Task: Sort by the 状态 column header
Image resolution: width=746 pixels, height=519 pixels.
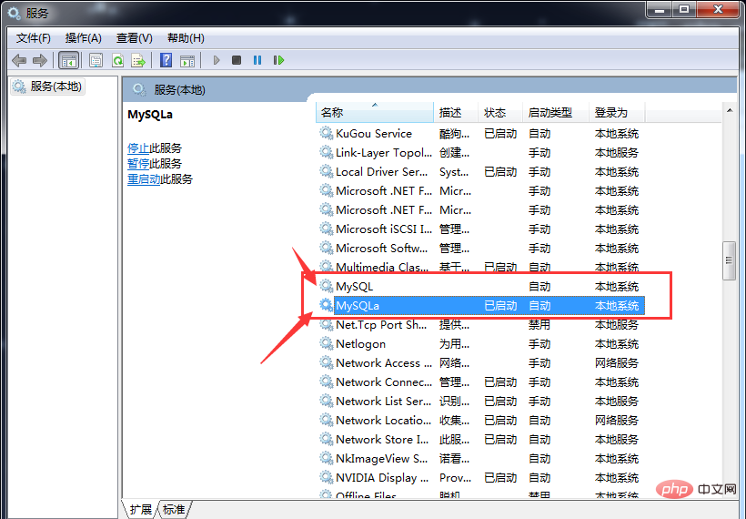Action: 500,112
